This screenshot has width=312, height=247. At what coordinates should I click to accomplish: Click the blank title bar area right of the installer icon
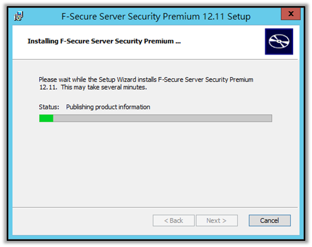(42, 16)
